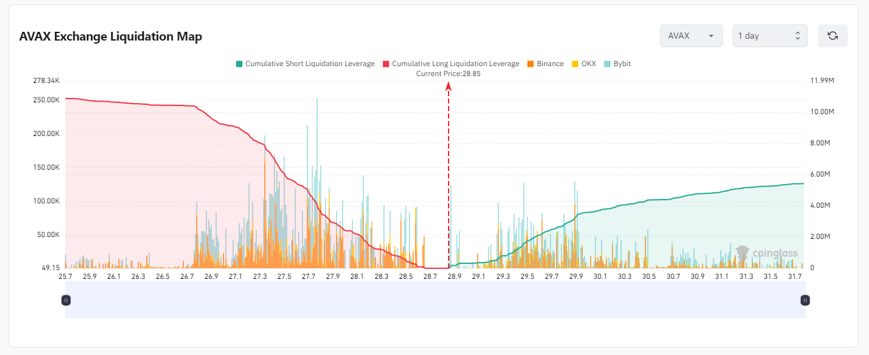Click the light blue Bybit legend marker
This screenshot has width=869, height=355.
pyautogui.click(x=607, y=64)
